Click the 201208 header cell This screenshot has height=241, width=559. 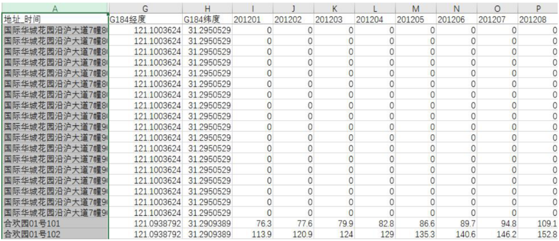click(538, 19)
